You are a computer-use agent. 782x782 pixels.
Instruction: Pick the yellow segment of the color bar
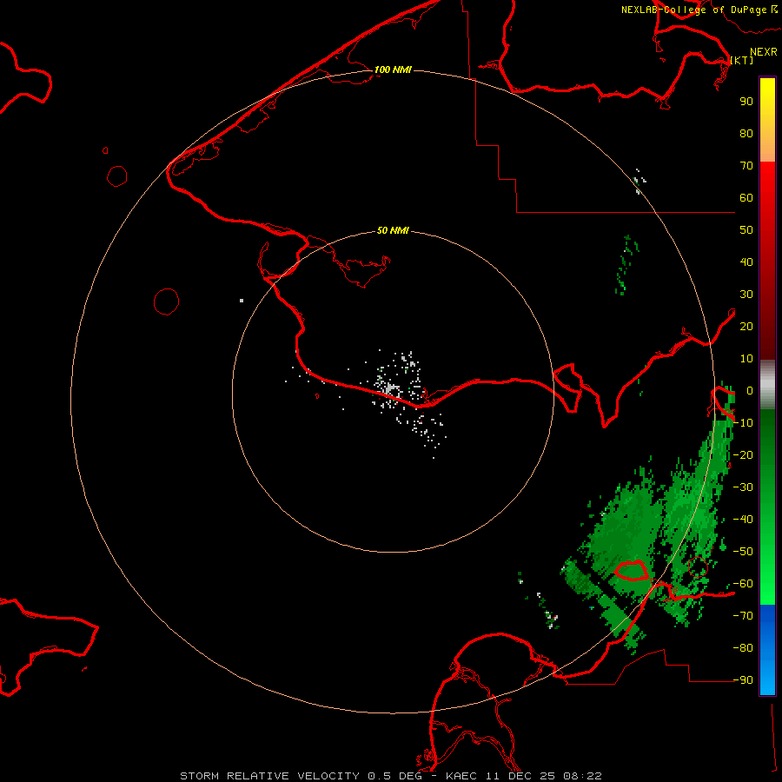767,120
